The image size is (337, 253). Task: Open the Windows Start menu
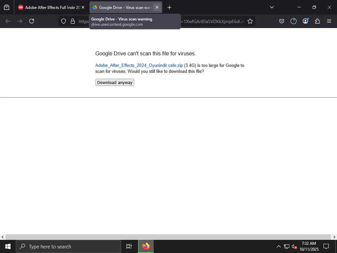8,246
